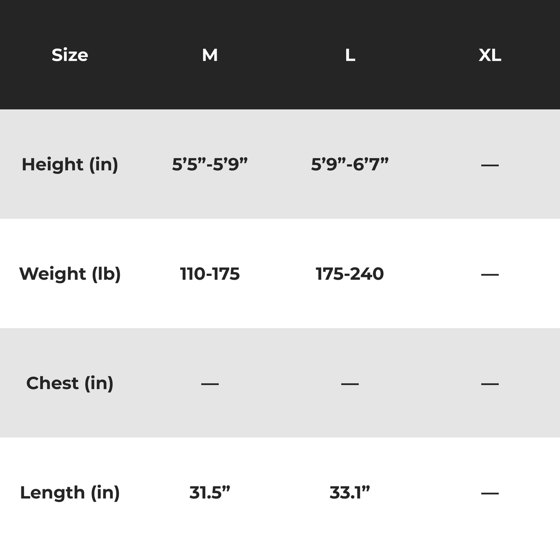Click the Size column header
The width and height of the screenshot is (560, 560).
70,55
